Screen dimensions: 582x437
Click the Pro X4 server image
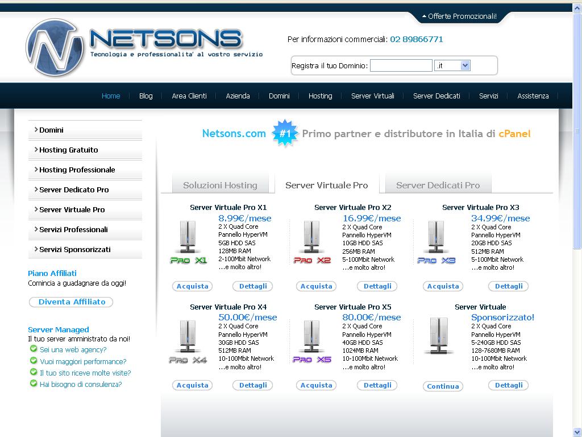coord(188,342)
